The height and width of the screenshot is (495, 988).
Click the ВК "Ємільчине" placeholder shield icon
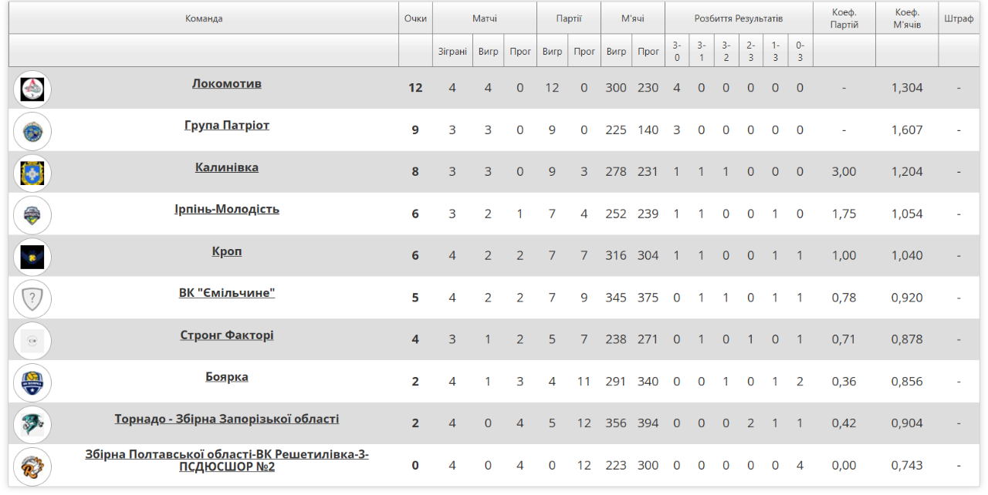pos(32,299)
